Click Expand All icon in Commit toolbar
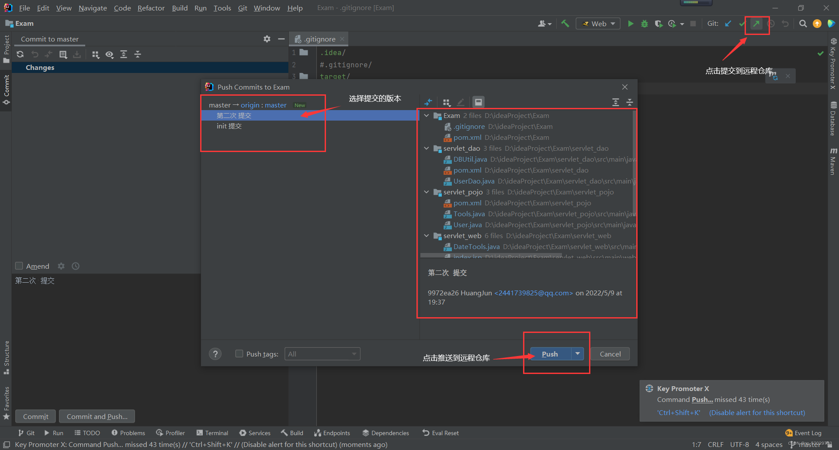This screenshot has width=839, height=450. coord(124,54)
